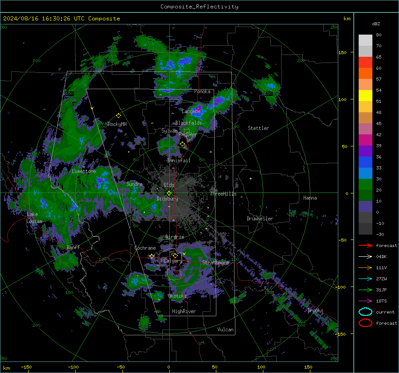Click the Ponoka town label
The height and width of the screenshot is (373, 399).
tap(202, 91)
